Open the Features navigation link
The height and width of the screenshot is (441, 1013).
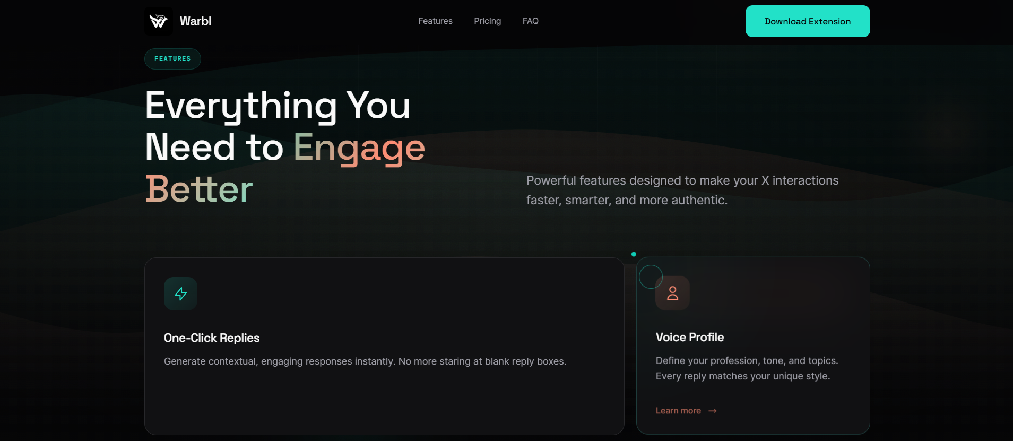[435, 21]
